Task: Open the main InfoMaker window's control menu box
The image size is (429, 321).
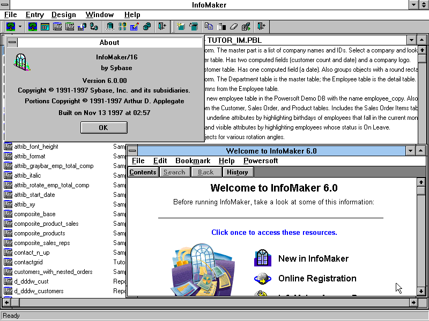Action: tap(5, 5)
